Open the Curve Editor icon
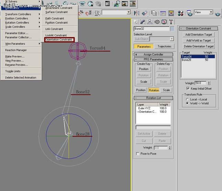 click(163, 13)
